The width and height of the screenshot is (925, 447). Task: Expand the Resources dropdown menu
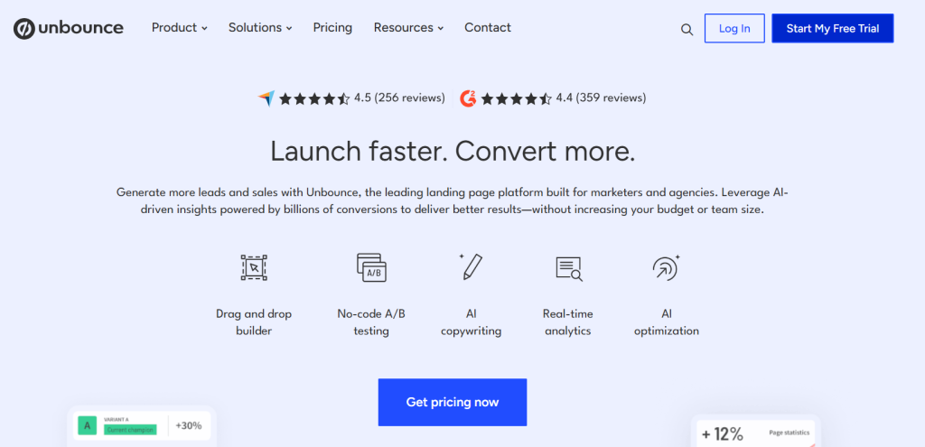pos(408,28)
